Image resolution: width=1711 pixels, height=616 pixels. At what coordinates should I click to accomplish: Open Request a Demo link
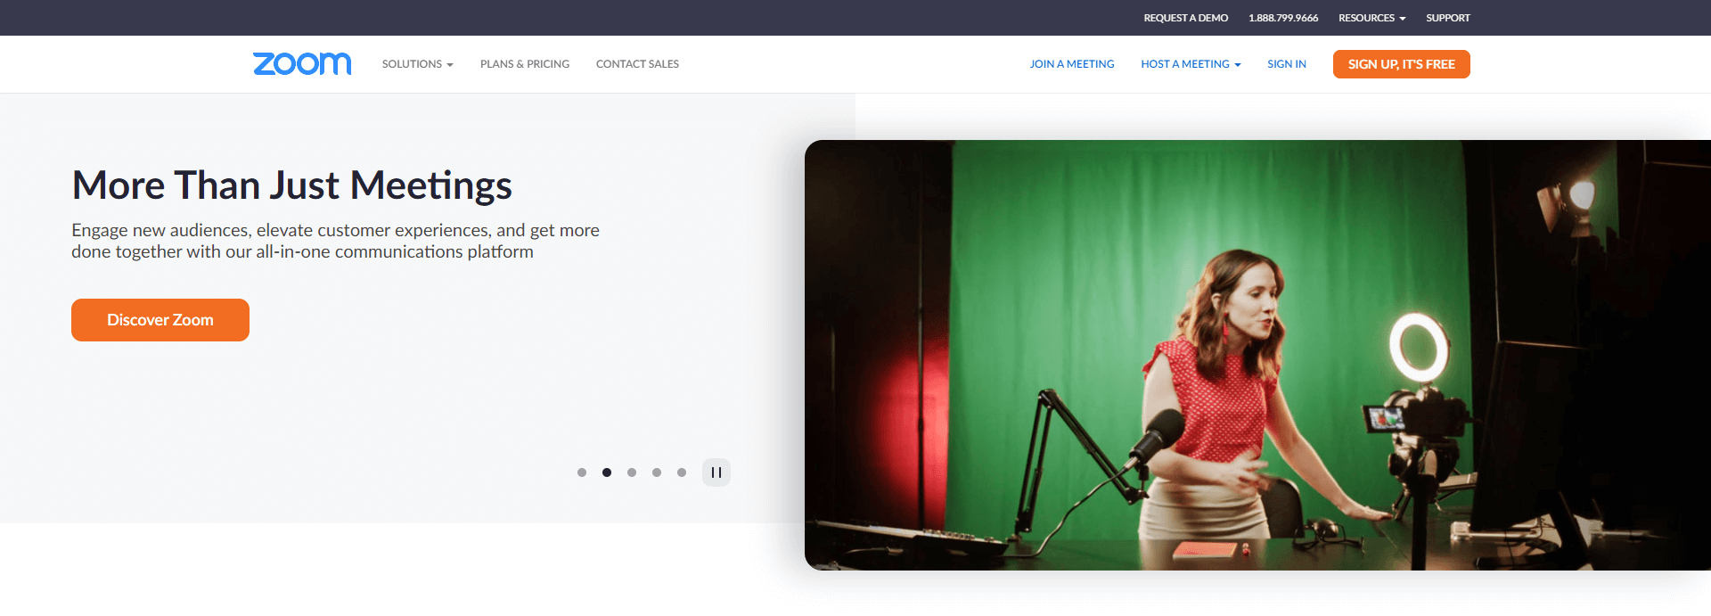pyautogui.click(x=1186, y=18)
